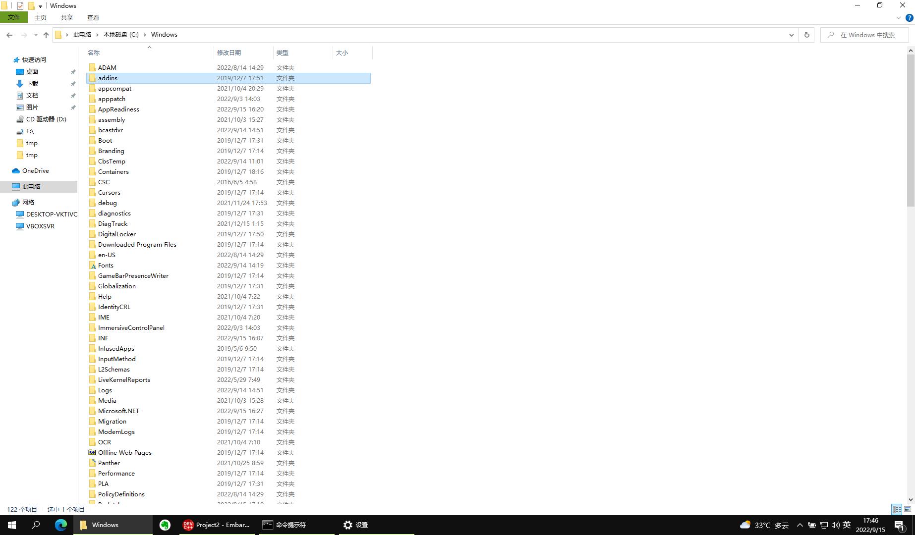Open 文档 in quick access
This screenshot has height=535, width=915.
tap(32, 95)
